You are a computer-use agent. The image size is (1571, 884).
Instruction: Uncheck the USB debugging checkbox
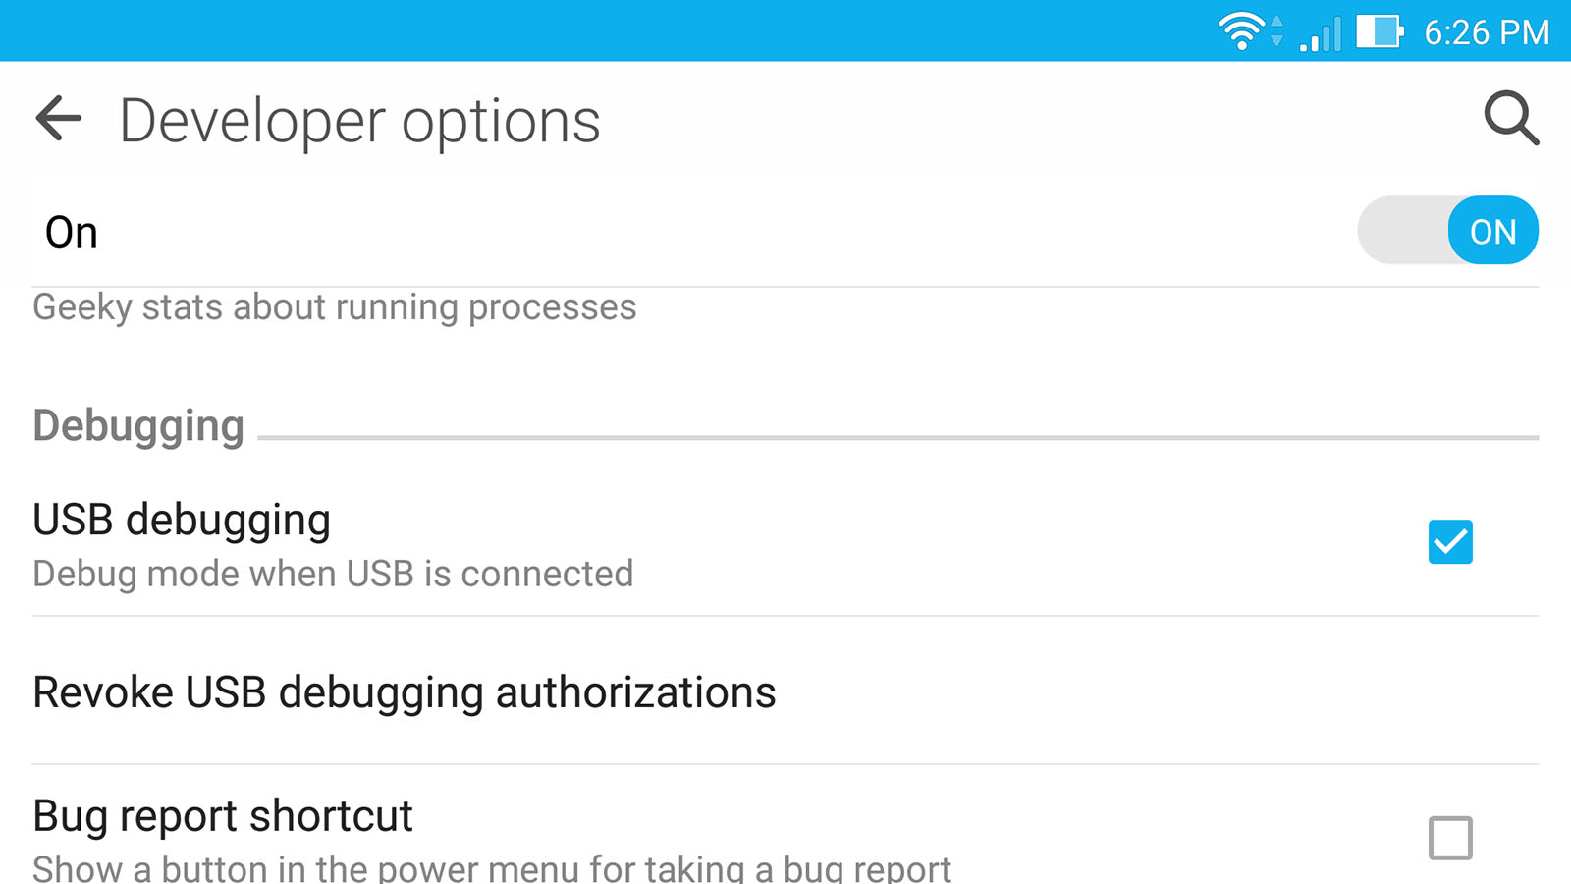tap(1450, 542)
